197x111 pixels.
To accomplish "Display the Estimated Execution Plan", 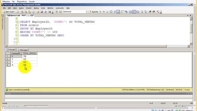I will (111, 12).
